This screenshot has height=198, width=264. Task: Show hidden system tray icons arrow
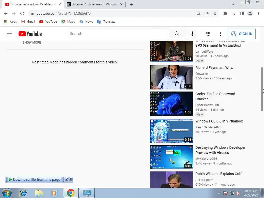point(219,193)
